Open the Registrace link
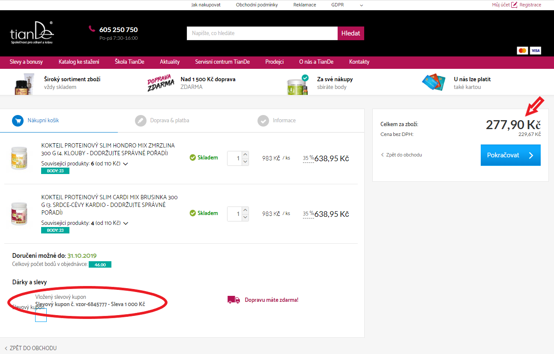This screenshot has width=554, height=354. [530, 5]
